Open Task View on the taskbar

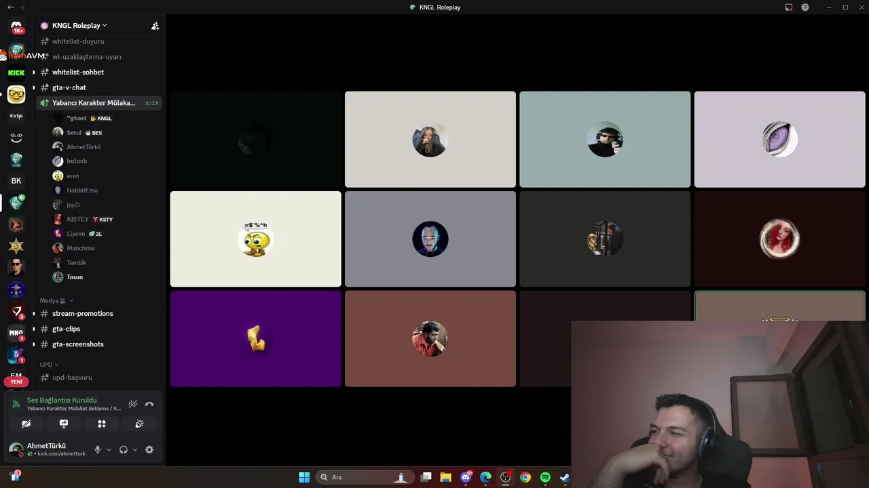(426, 477)
